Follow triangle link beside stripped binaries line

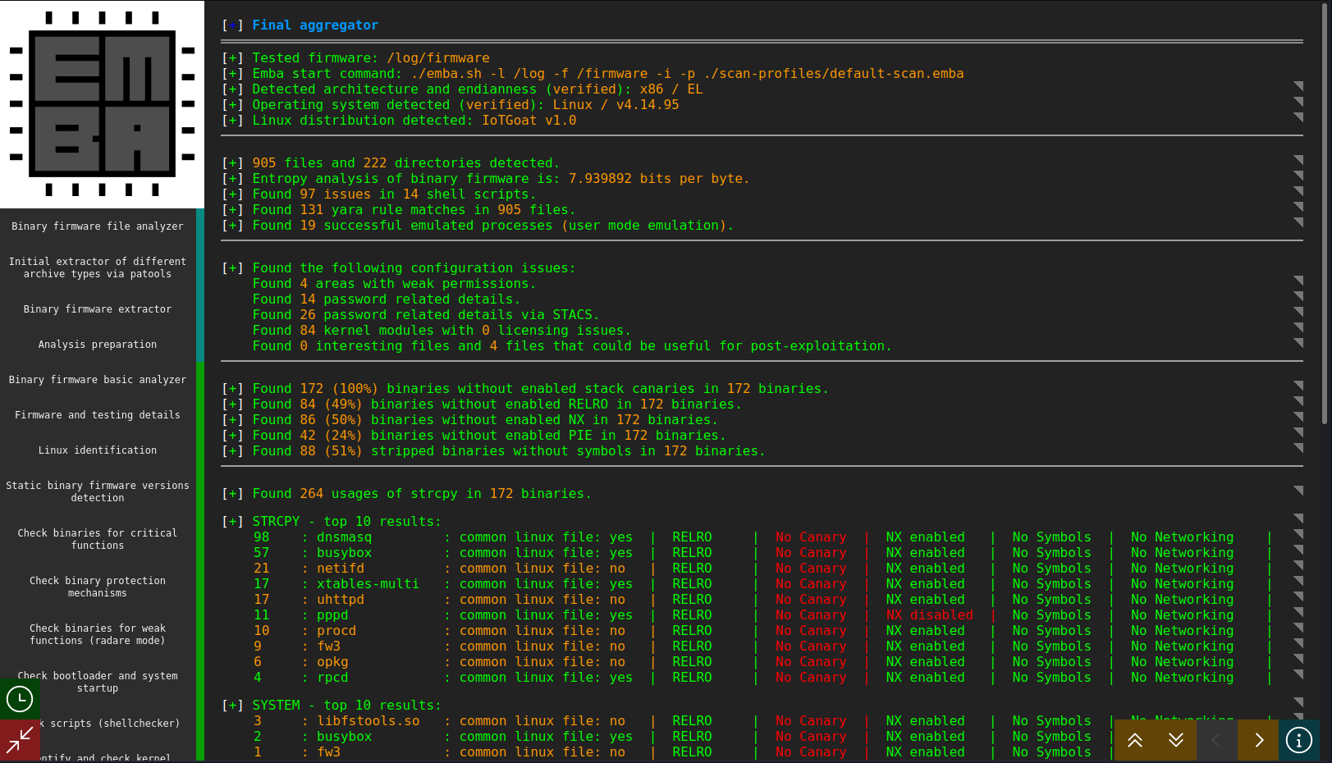click(1298, 448)
